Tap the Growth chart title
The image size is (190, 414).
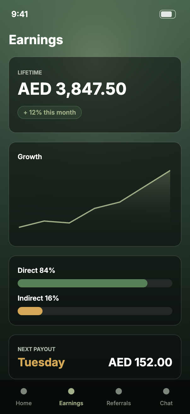coord(30,157)
